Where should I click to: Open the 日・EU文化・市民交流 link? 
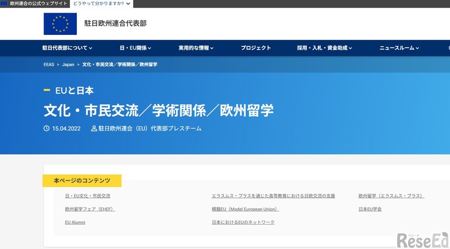tap(88, 196)
